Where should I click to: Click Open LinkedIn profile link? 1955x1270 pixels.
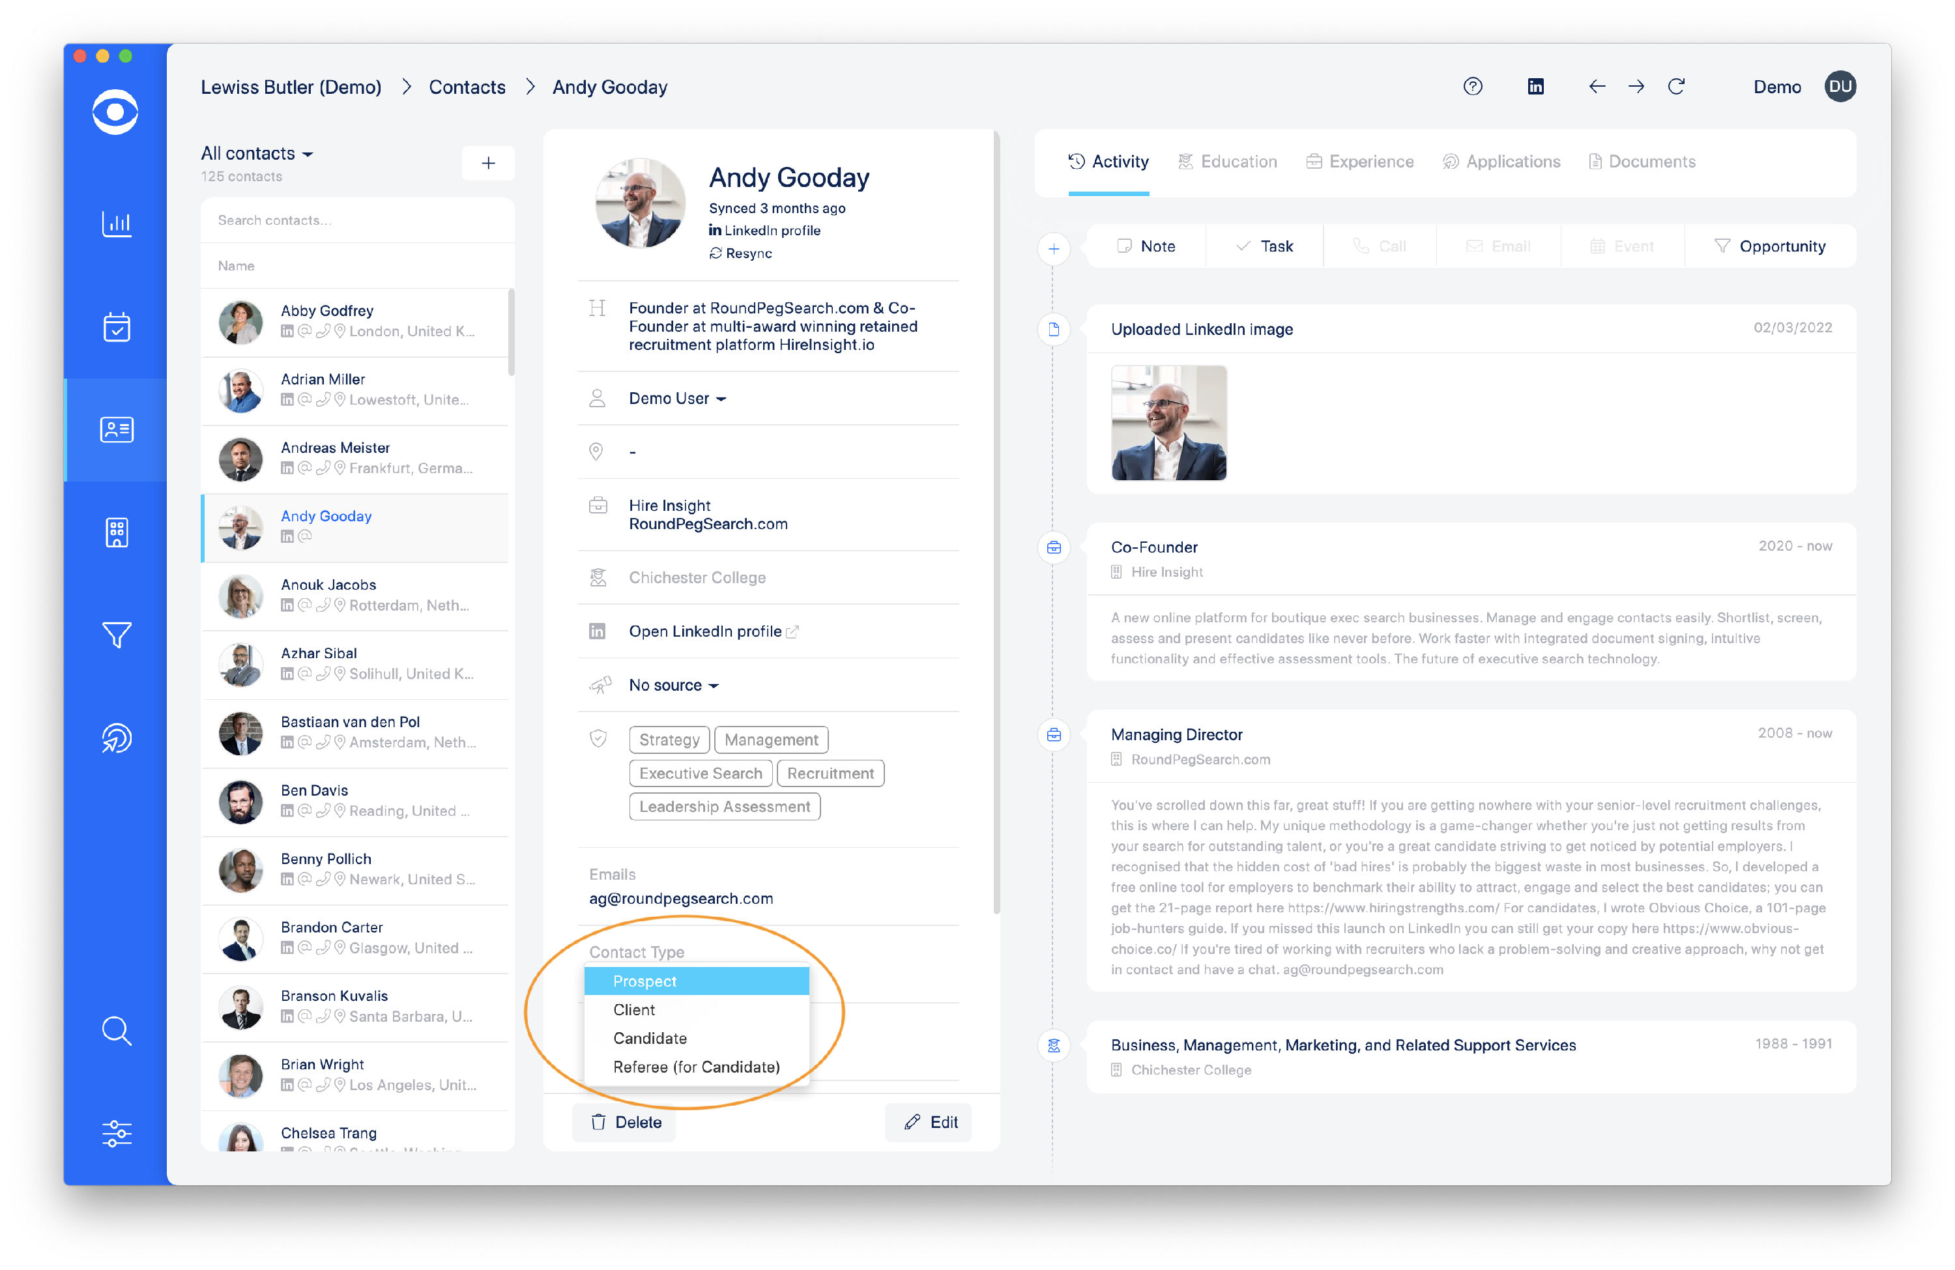tap(705, 631)
